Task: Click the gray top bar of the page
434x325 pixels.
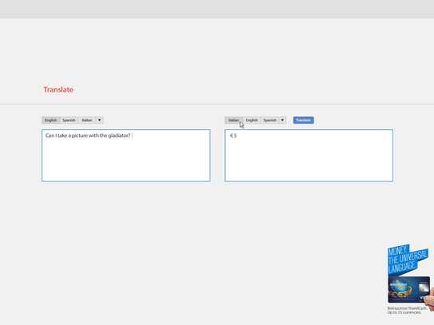Action: 217,9
